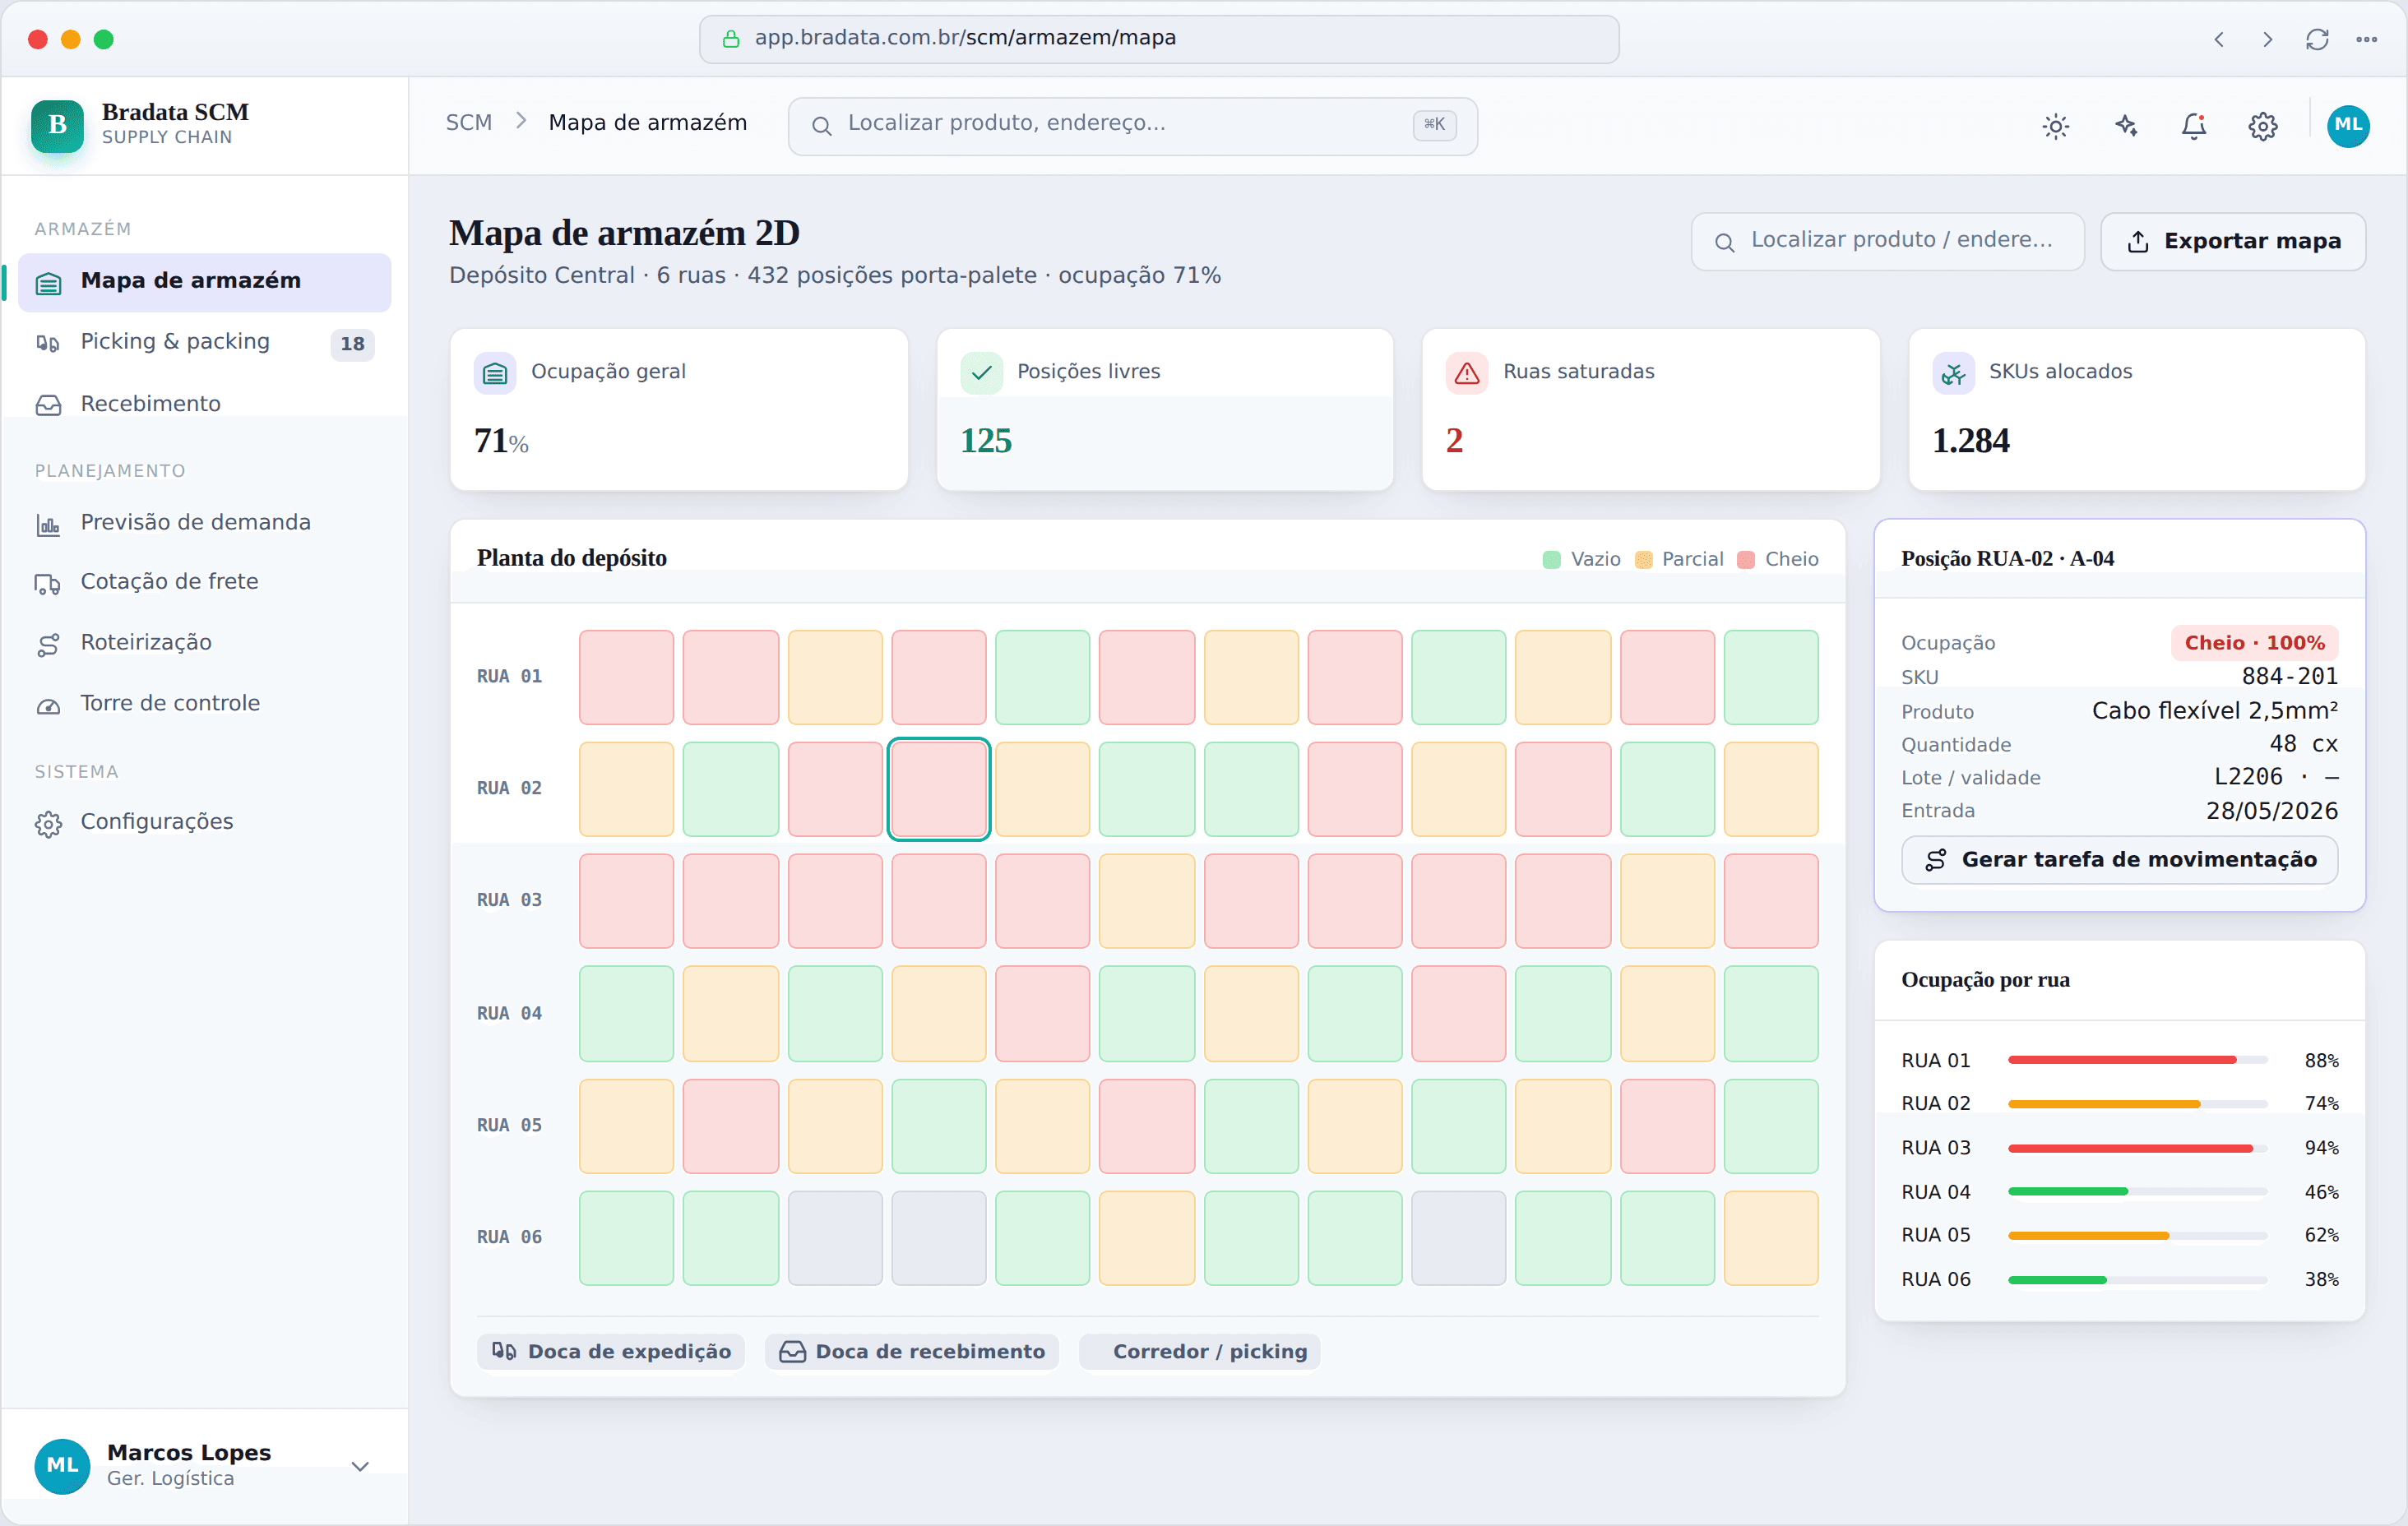
Task: Click the RUA 06 occupancy bar
Action: coord(2137,1281)
